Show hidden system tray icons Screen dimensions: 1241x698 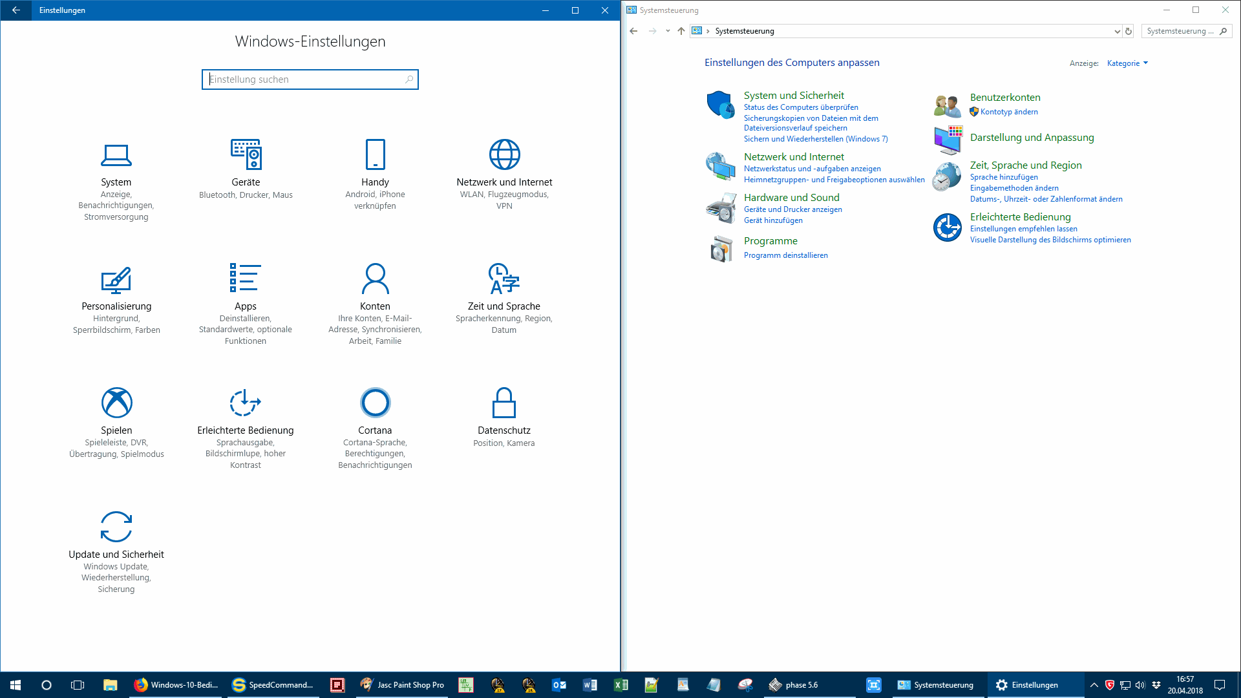point(1094,685)
